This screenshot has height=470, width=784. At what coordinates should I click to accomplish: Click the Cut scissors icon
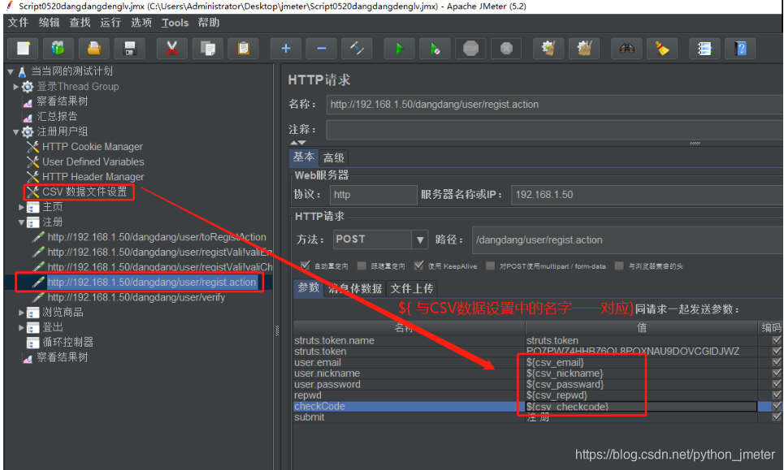tap(171, 49)
